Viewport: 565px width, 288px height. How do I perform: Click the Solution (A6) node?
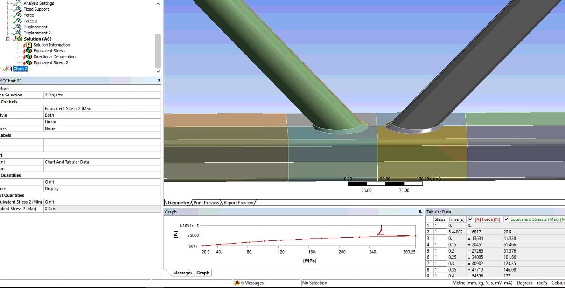(38, 39)
